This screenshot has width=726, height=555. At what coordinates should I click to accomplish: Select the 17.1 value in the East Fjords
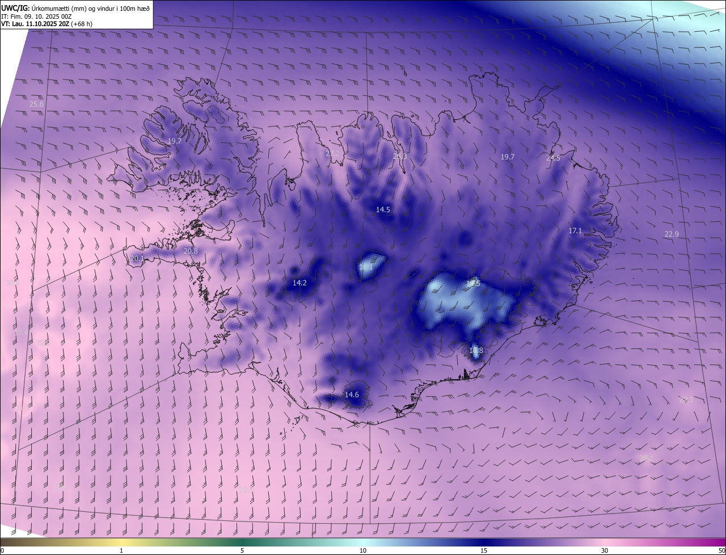575,230
